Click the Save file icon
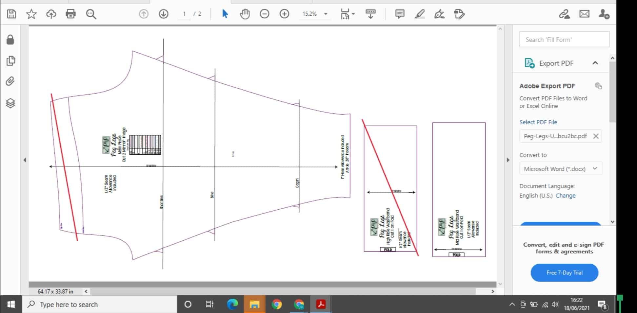The image size is (637, 313). (x=11, y=14)
